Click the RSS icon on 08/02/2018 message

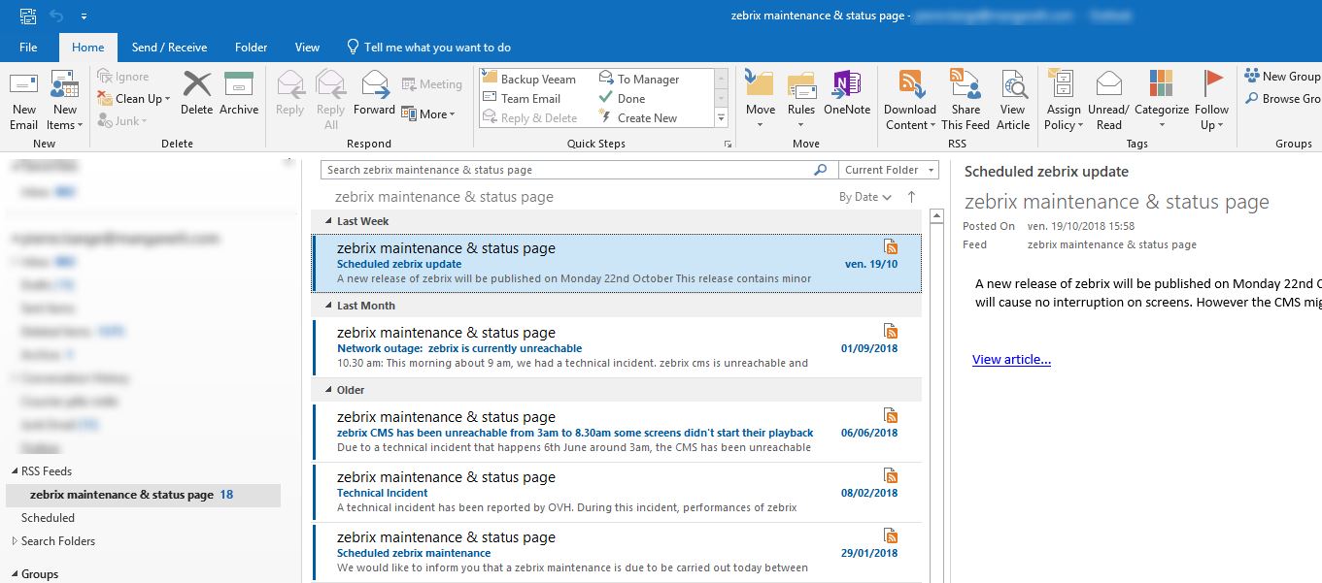[891, 475]
